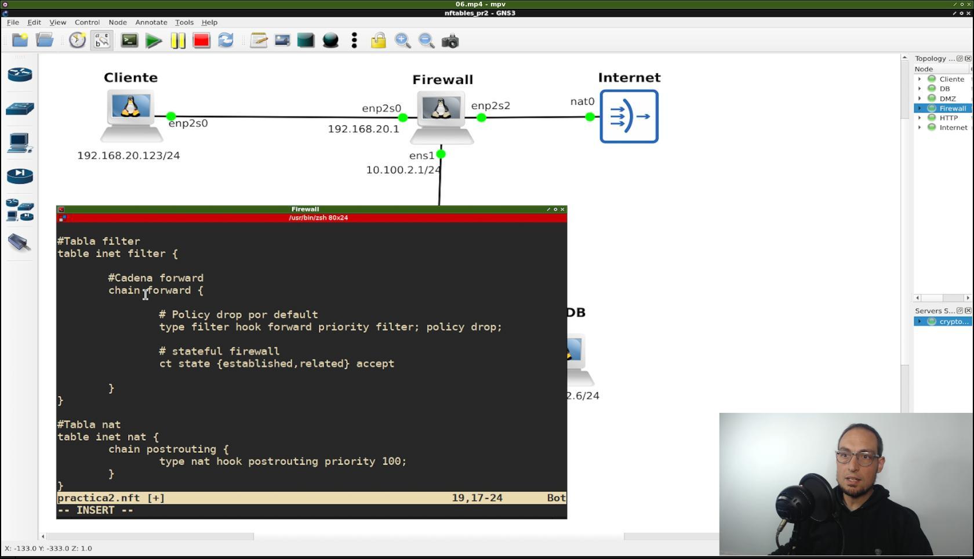Image resolution: width=974 pixels, height=559 pixels.
Task: Expand the Cliente node in Topology tree
Action: tap(920, 79)
